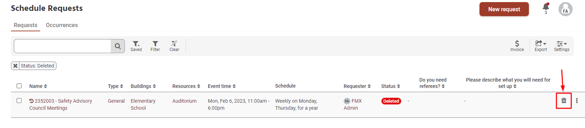The image size is (585, 128).
Task: Select the Requests tab
Action: [x=25, y=25]
